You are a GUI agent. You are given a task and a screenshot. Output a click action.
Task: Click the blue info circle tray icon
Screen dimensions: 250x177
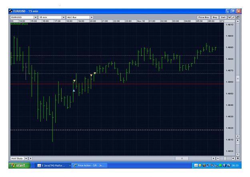[224, 165]
